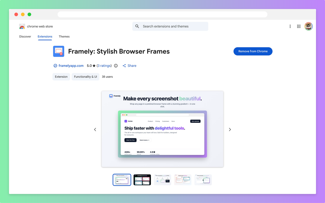Focus the Search extensions and themes field
This screenshot has width=325, height=203.
(170, 26)
